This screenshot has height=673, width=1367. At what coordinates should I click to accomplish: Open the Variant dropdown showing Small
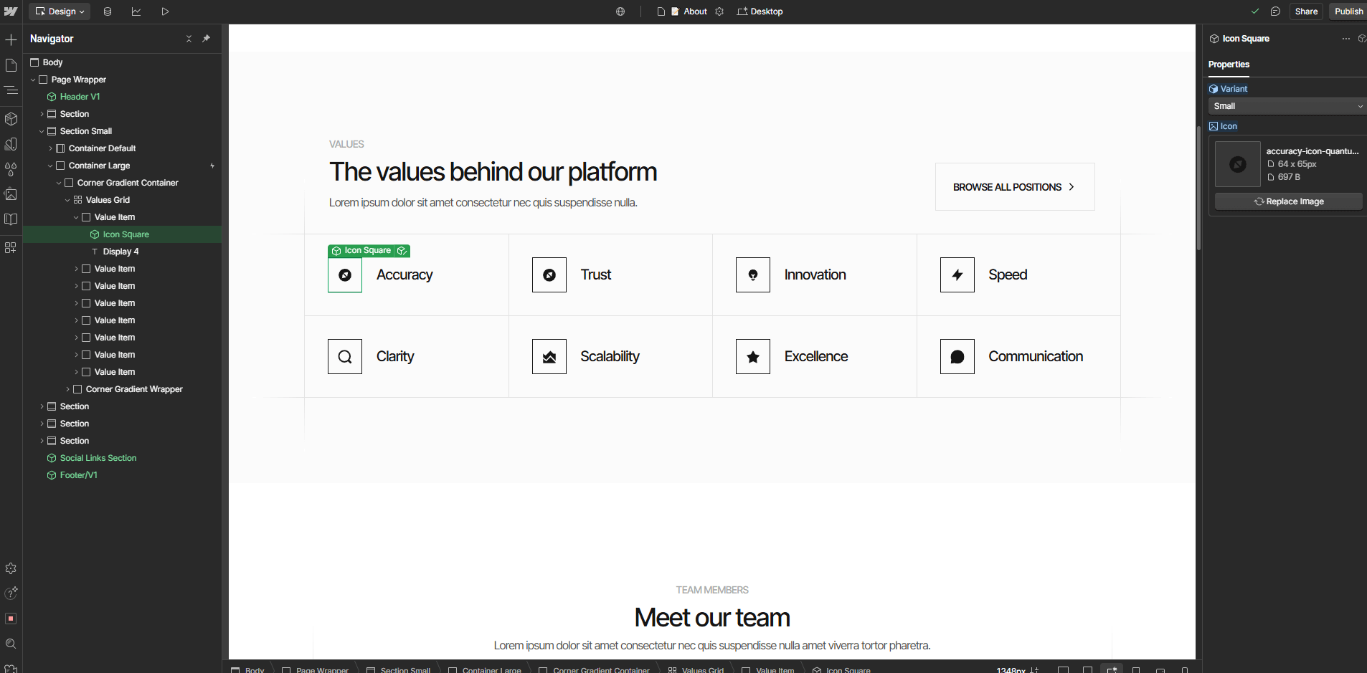point(1287,106)
